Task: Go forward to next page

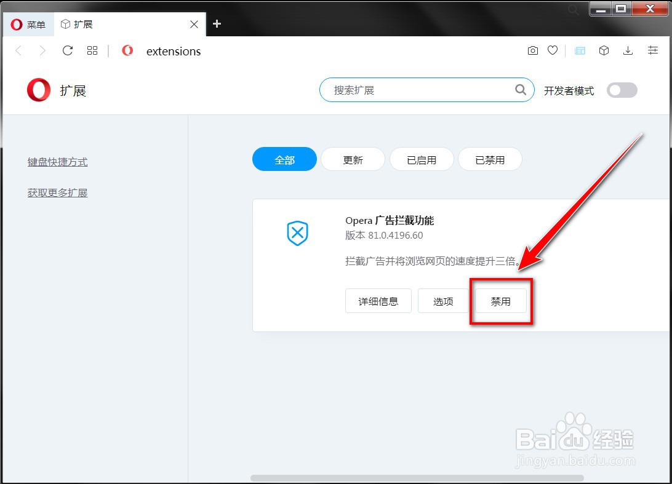Action: [x=42, y=50]
